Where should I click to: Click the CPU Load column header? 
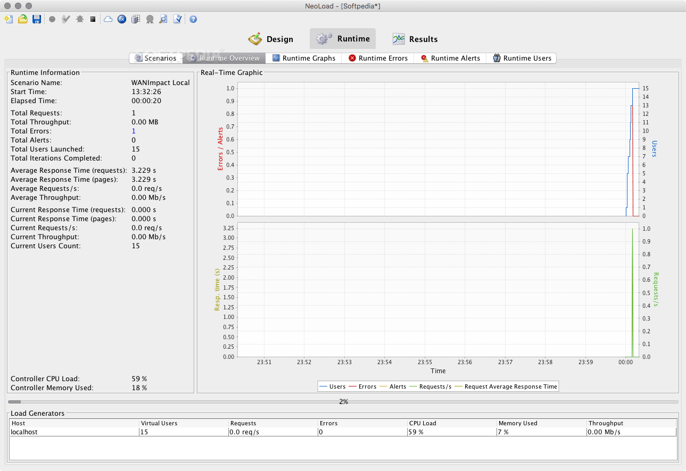452,423
